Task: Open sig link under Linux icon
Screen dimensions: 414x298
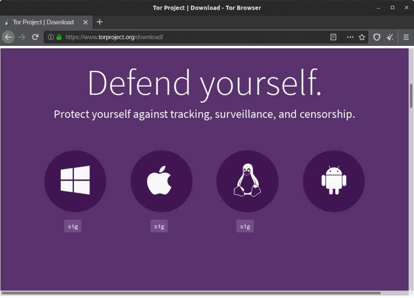Action: 245,226
